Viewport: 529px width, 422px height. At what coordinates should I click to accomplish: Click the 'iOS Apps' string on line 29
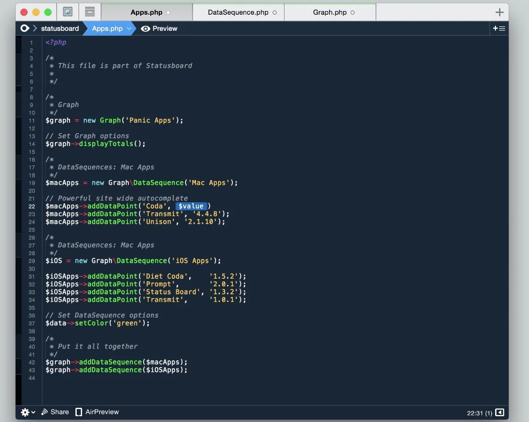coord(192,260)
